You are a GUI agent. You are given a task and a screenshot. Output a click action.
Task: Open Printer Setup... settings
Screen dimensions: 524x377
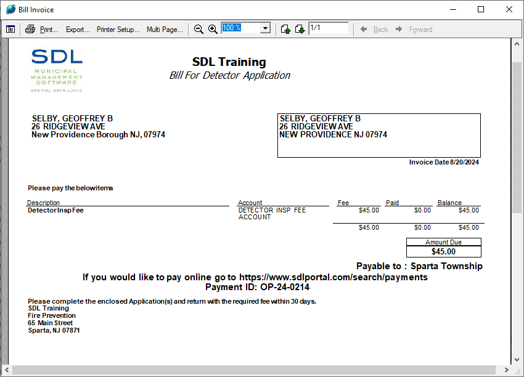pyautogui.click(x=118, y=30)
